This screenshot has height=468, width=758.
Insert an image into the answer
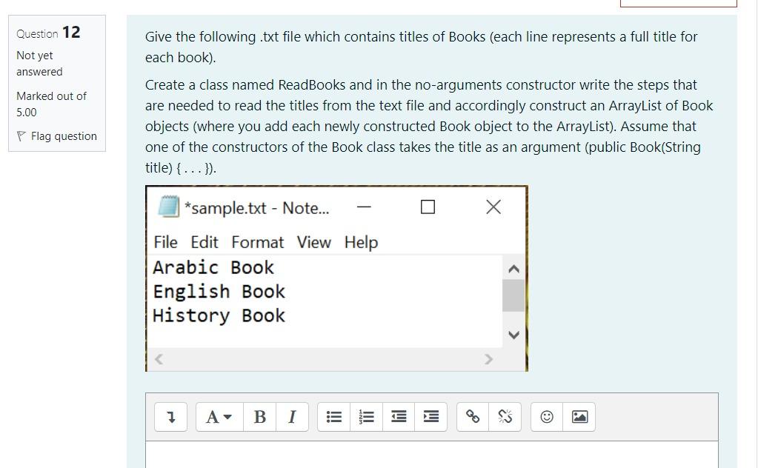579,416
